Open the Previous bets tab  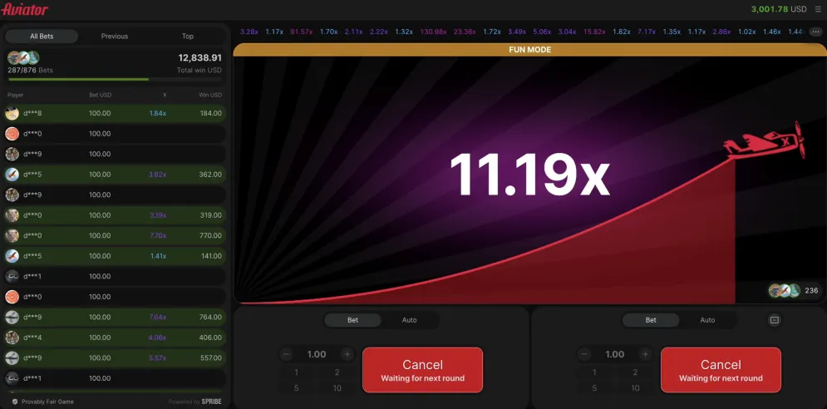pos(115,37)
